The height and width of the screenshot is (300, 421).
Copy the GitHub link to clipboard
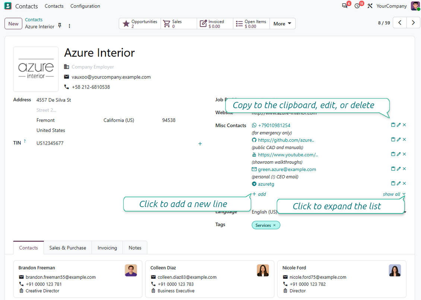(393, 140)
